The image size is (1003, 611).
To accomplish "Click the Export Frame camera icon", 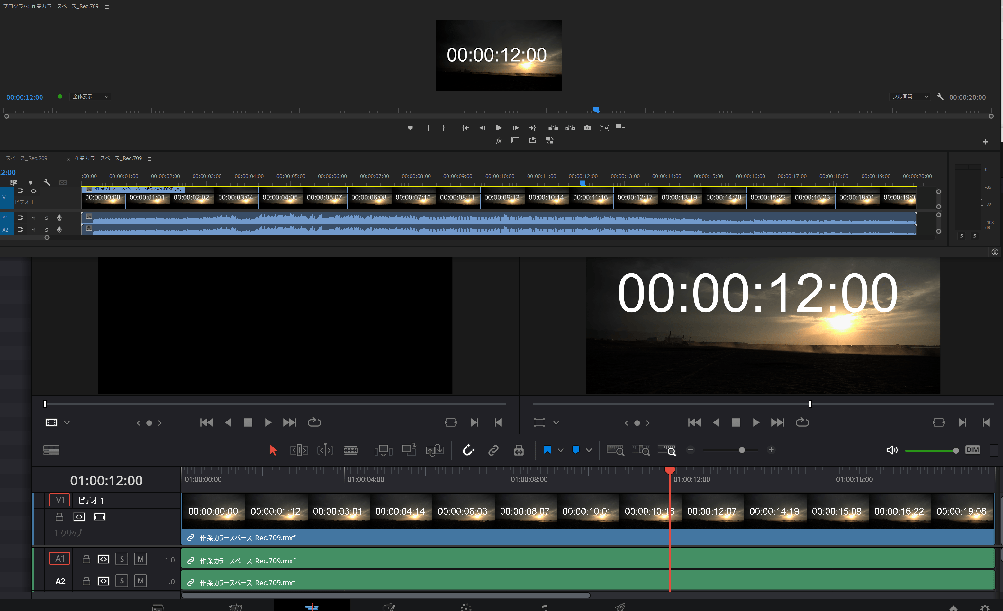I will 587,128.
